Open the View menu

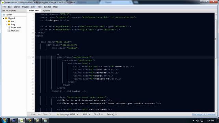33,7
